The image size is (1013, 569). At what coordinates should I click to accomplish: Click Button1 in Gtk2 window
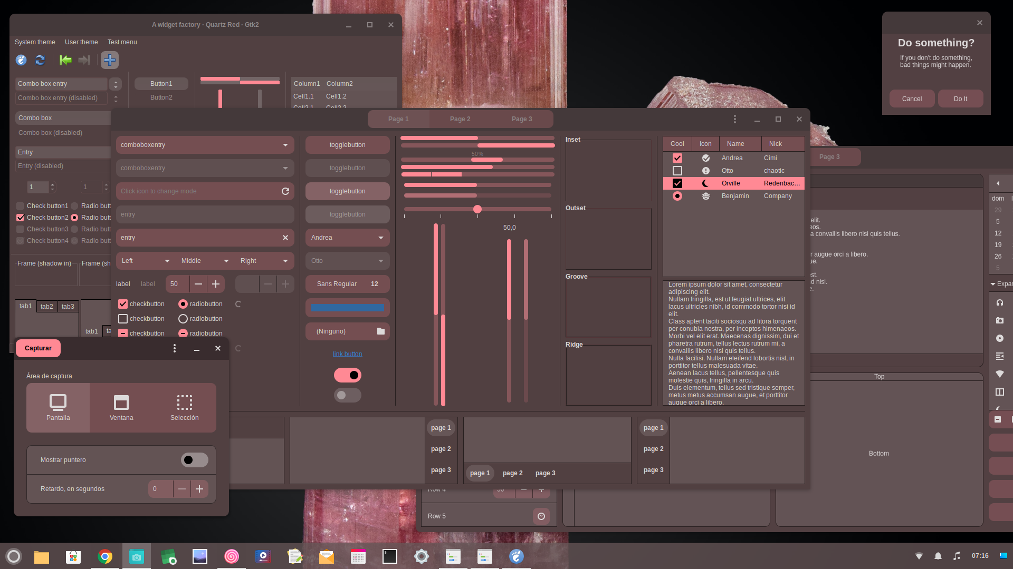161,84
